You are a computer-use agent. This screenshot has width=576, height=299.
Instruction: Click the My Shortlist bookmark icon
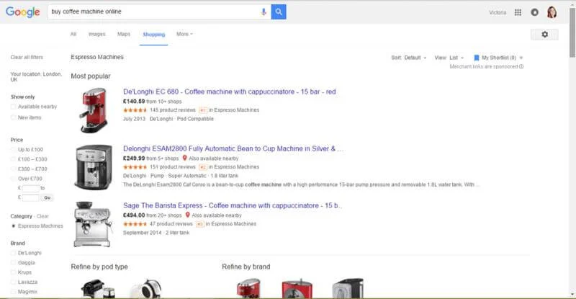coord(477,58)
